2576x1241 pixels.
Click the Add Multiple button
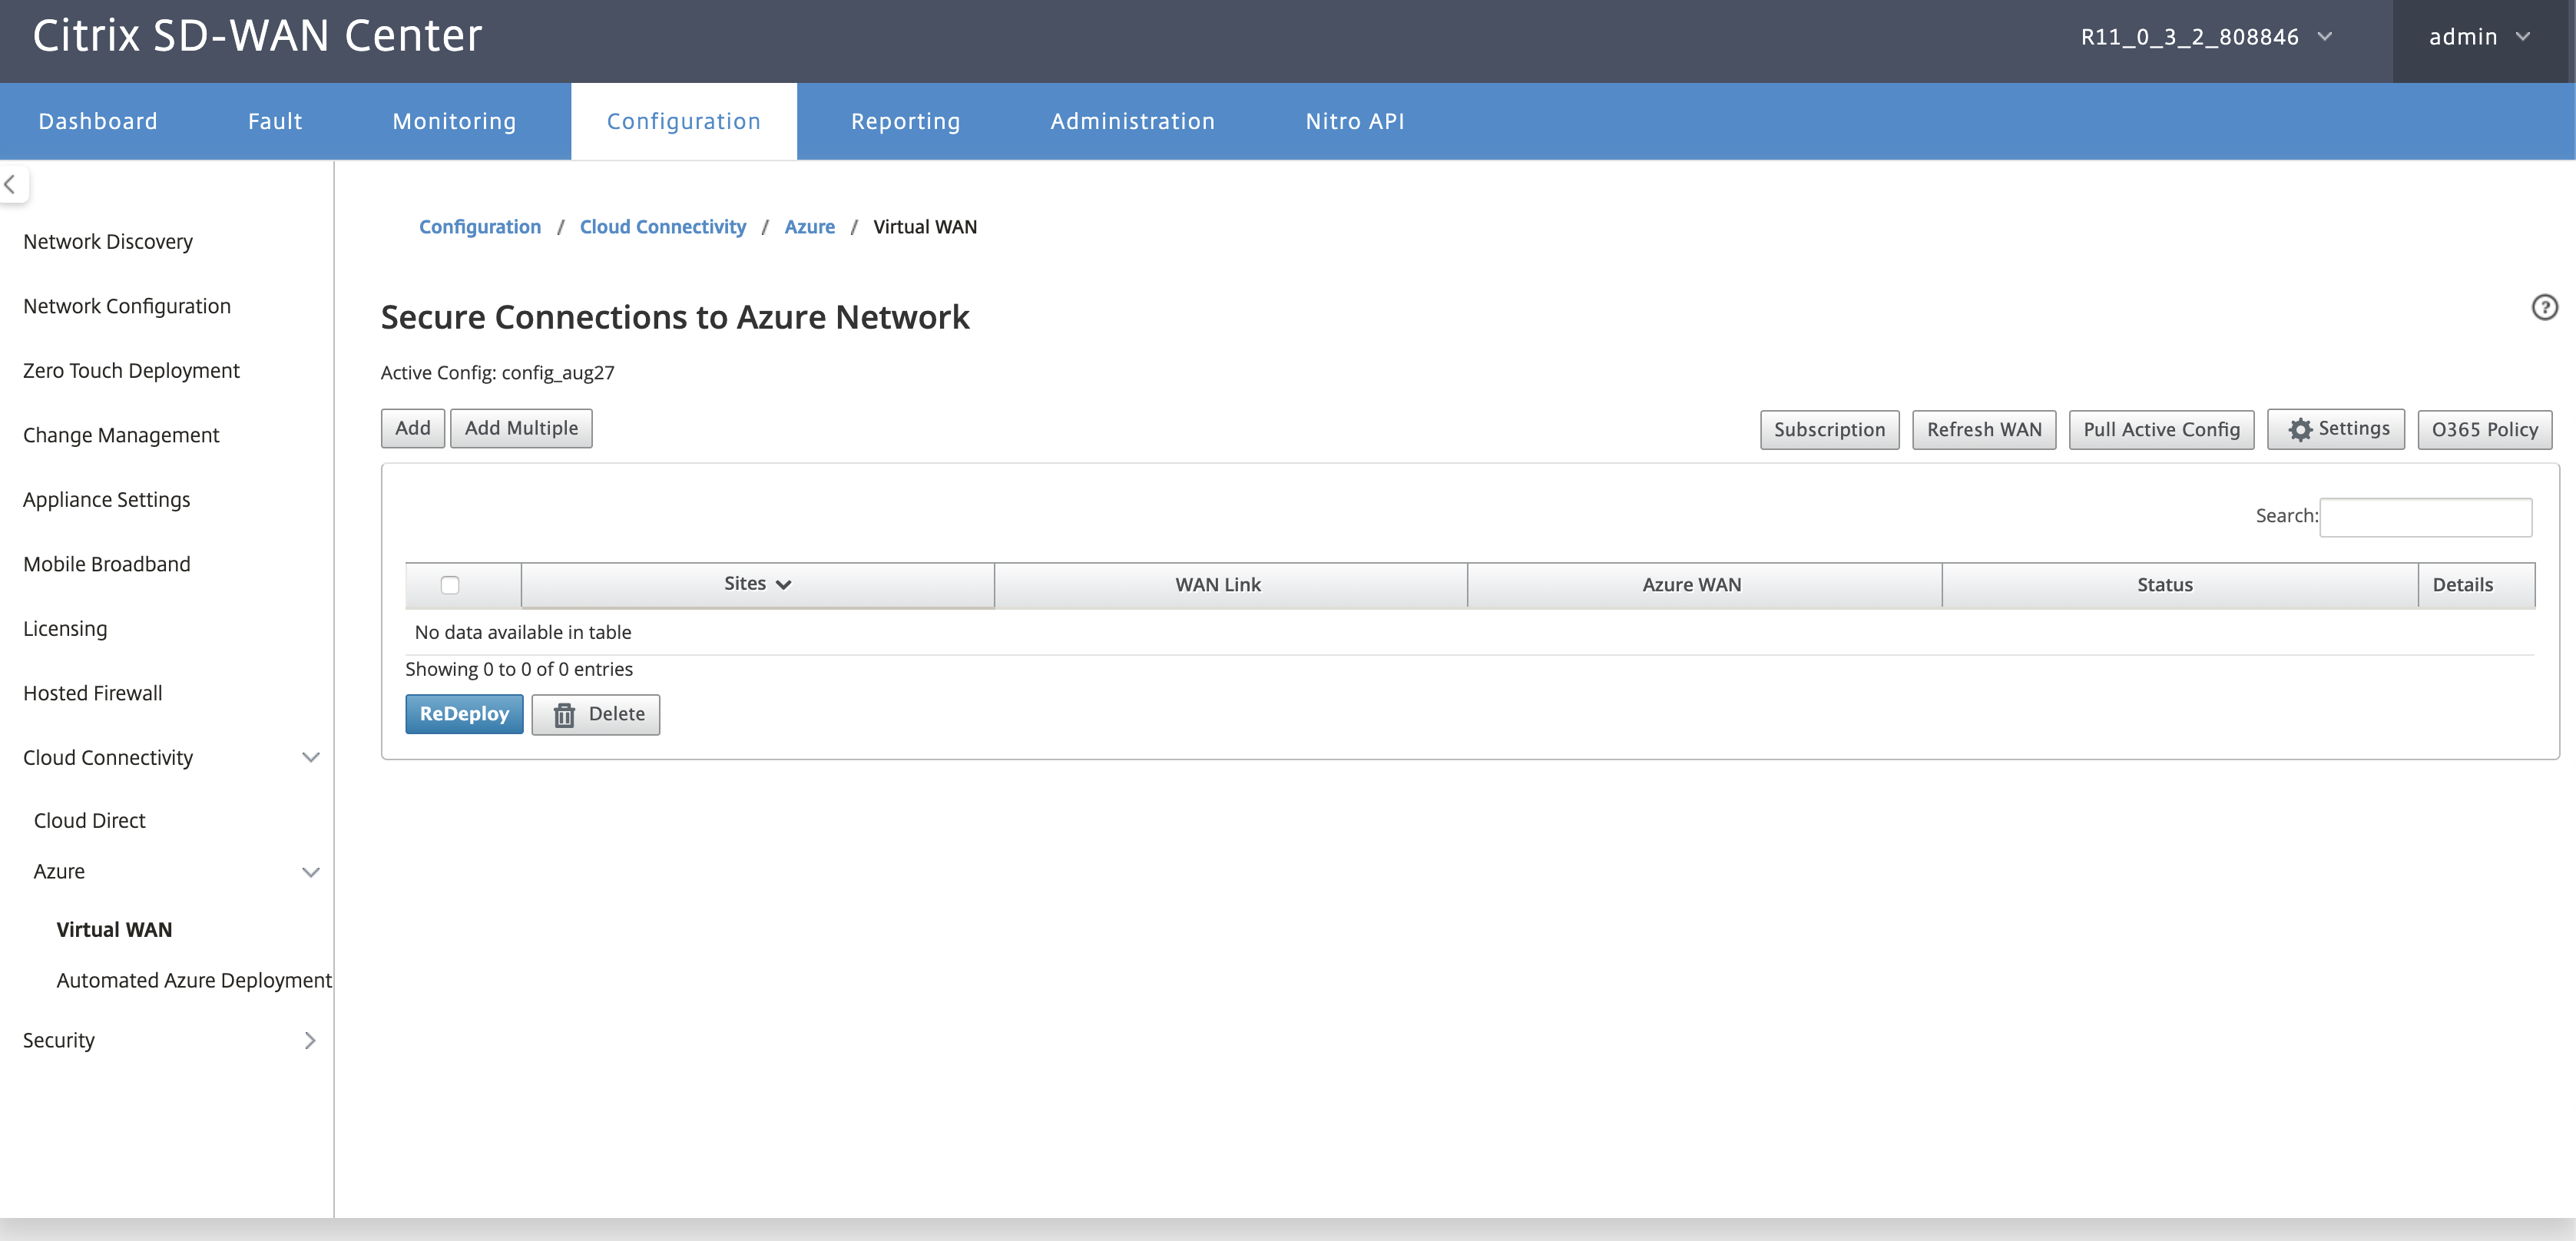point(521,428)
